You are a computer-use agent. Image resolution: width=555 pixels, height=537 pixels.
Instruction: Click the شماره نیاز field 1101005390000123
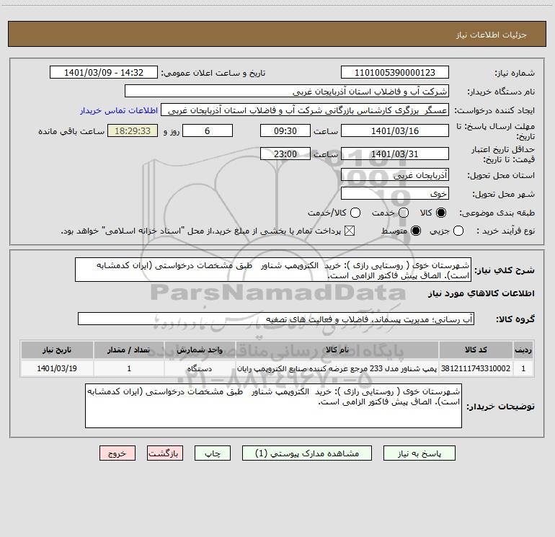click(395, 72)
